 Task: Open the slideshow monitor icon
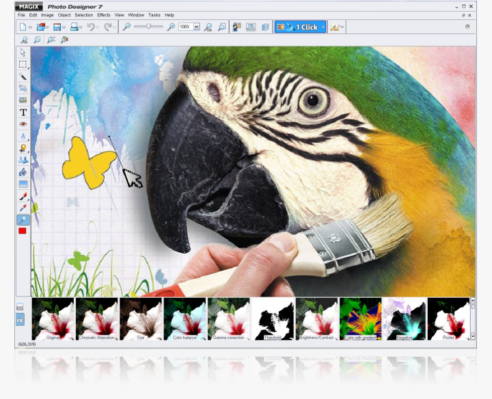[251, 27]
